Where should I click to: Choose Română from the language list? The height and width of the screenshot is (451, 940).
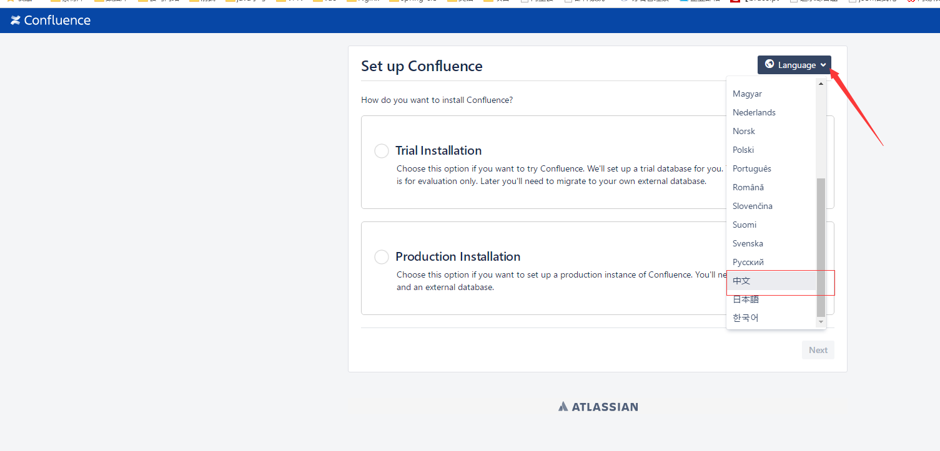[771, 187]
